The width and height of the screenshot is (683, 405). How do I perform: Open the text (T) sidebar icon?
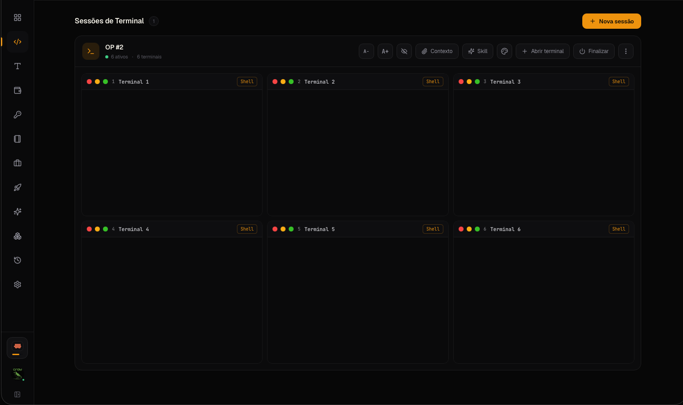18,66
